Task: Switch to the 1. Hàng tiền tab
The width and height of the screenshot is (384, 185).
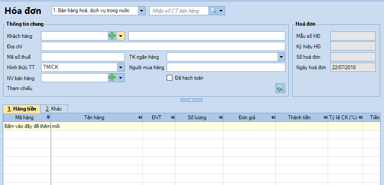Action: (22, 109)
